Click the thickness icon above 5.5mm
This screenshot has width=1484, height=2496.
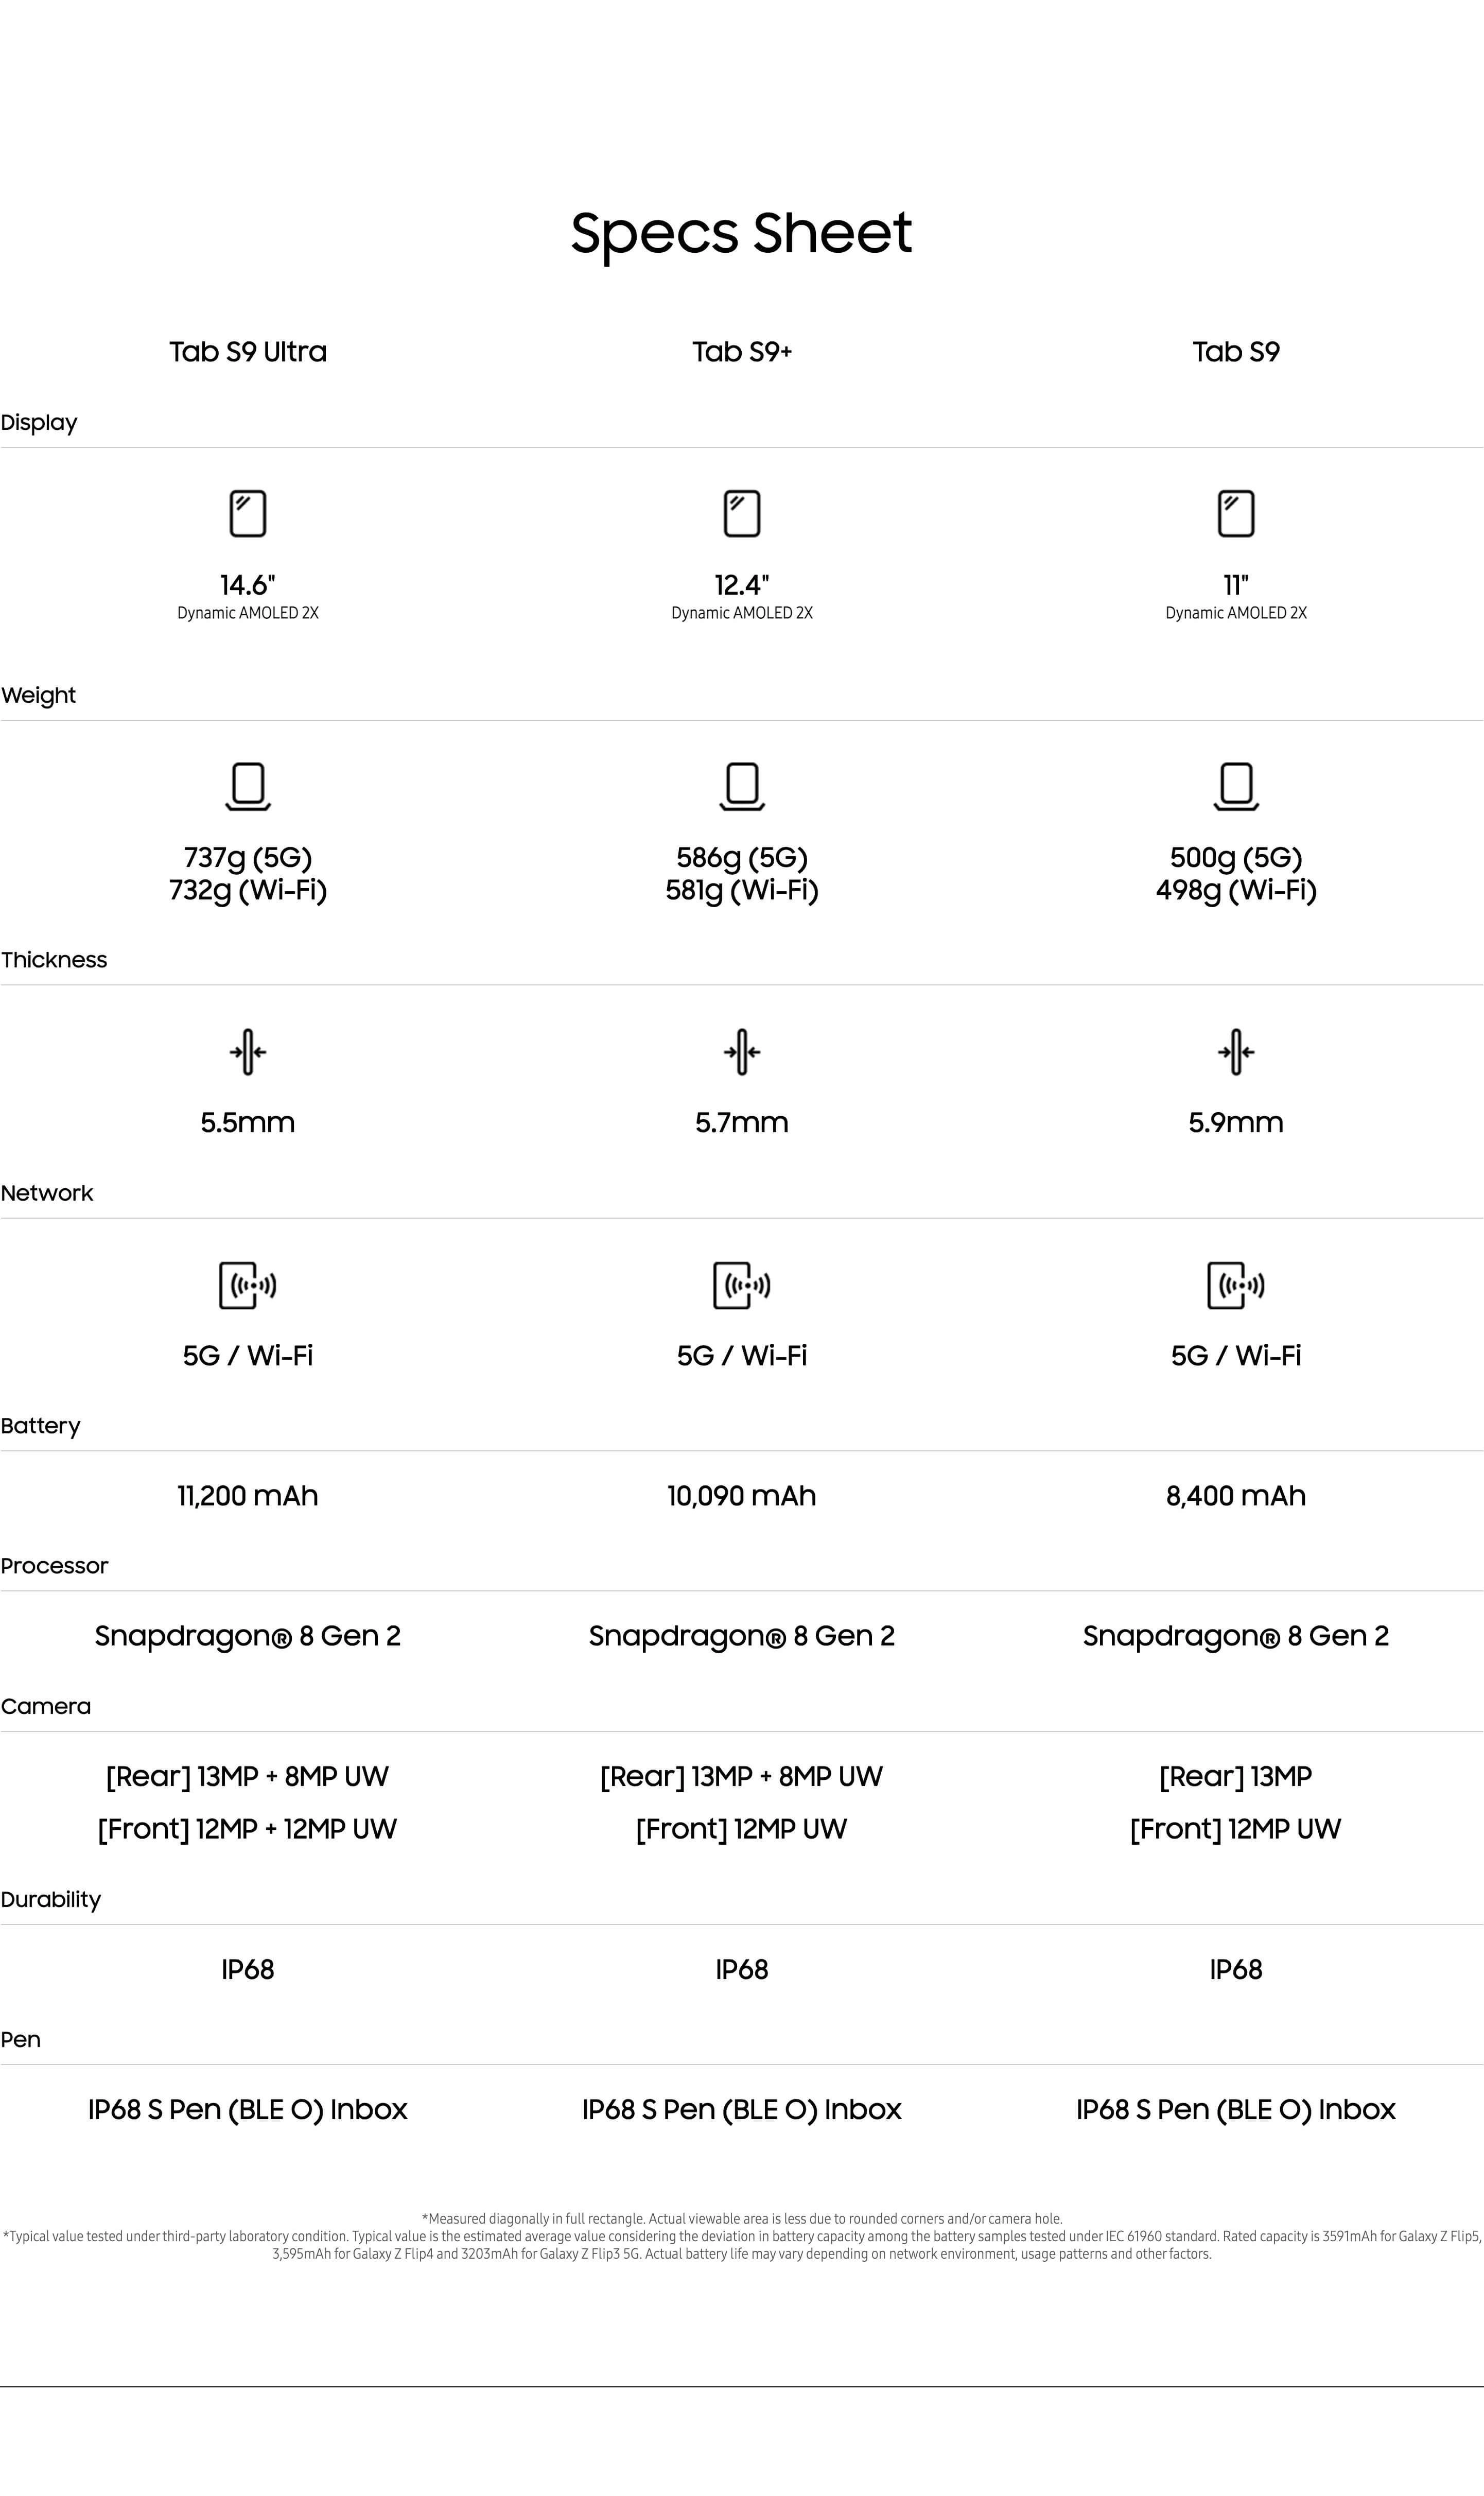248,1052
